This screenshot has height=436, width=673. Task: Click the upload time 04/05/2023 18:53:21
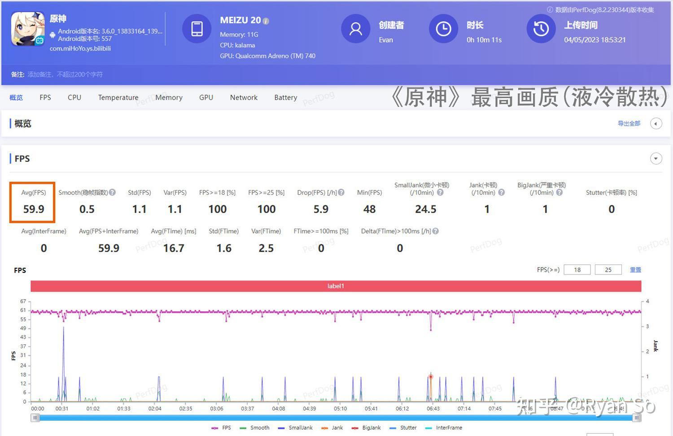595,40
